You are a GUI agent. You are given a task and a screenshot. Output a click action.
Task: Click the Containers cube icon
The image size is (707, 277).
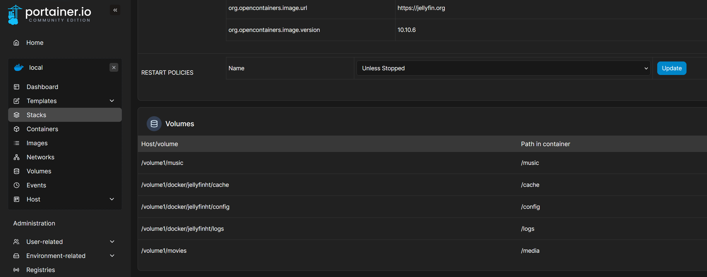pyautogui.click(x=17, y=129)
